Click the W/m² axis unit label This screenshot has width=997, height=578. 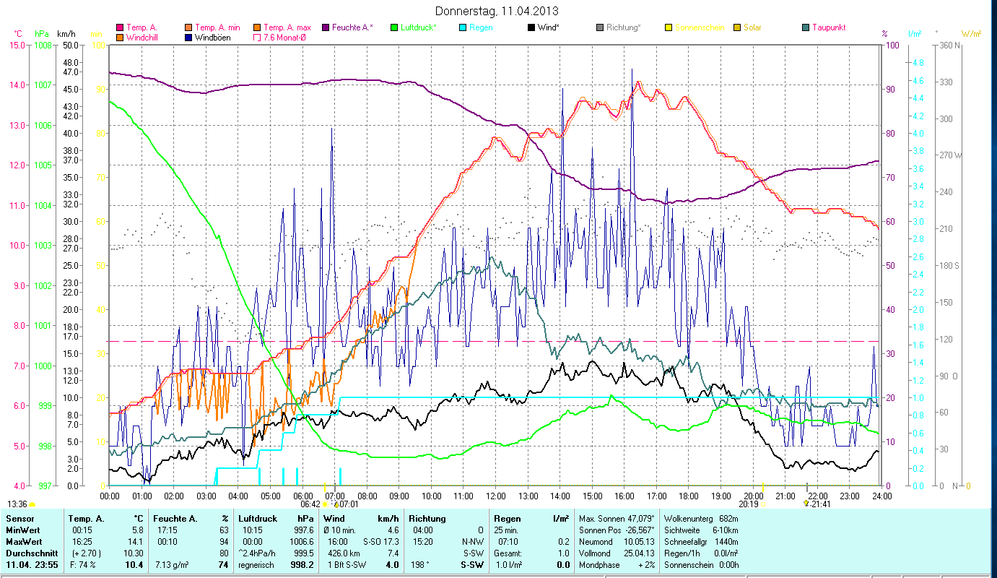coord(970,34)
